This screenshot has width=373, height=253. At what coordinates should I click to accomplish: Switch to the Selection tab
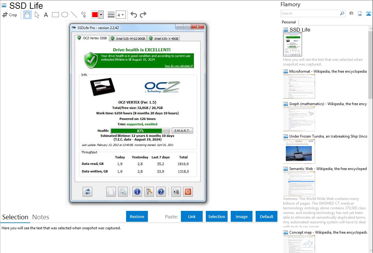(x=15, y=217)
